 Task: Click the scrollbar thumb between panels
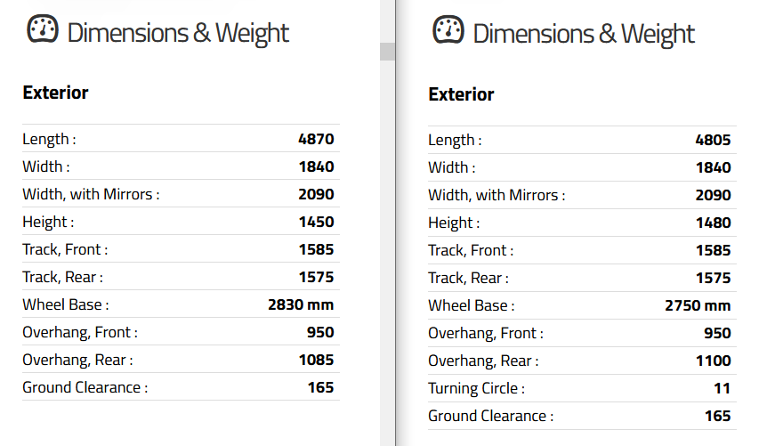click(387, 52)
